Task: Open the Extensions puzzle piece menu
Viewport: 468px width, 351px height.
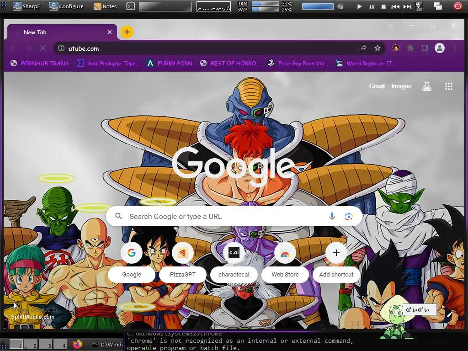Action: click(410, 48)
